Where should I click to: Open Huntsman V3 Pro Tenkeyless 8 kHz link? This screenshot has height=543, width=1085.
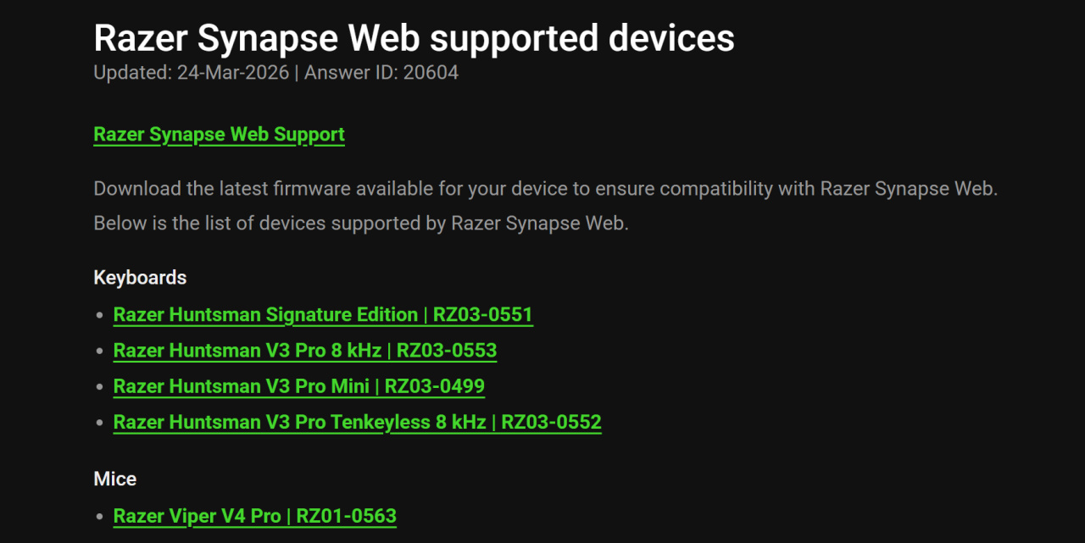pyautogui.click(x=358, y=423)
